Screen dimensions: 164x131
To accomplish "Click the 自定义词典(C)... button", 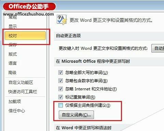I will (76, 115).
